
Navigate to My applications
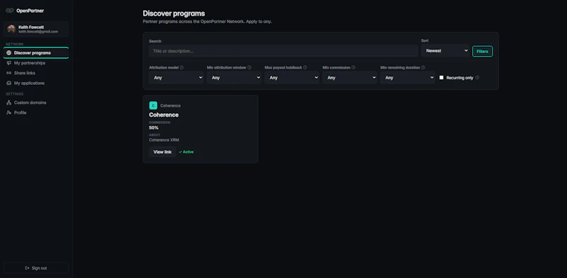coord(36,83)
